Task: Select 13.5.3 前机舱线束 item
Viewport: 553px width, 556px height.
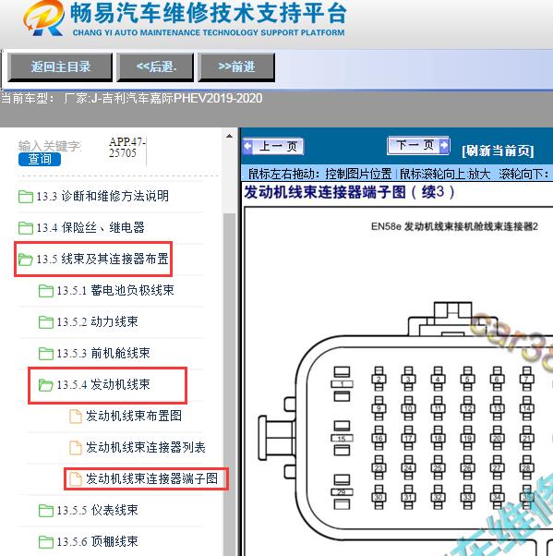Action: click(x=103, y=353)
